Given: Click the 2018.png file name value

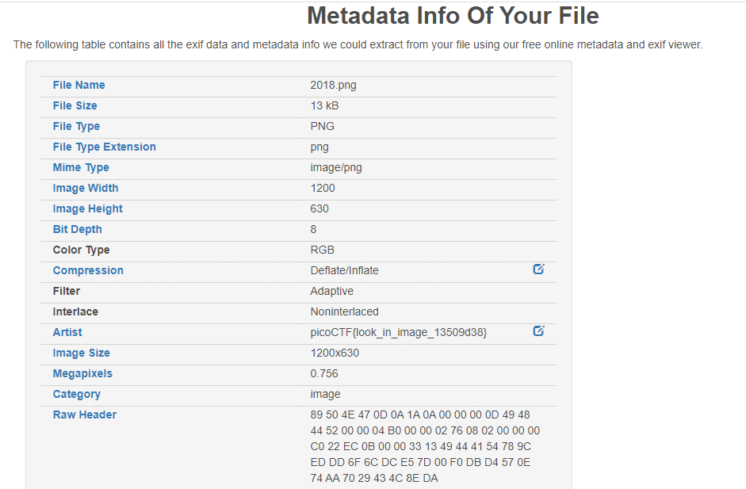Looking at the screenshot, I should click(333, 85).
